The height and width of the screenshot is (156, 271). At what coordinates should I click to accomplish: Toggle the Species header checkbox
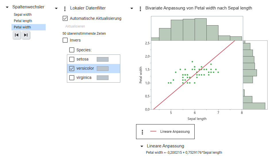72,50
